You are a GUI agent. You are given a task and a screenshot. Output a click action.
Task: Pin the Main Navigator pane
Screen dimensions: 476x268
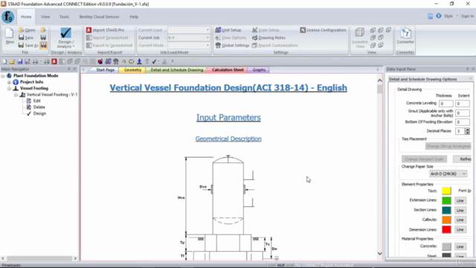pyautogui.click(x=69, y=69)
